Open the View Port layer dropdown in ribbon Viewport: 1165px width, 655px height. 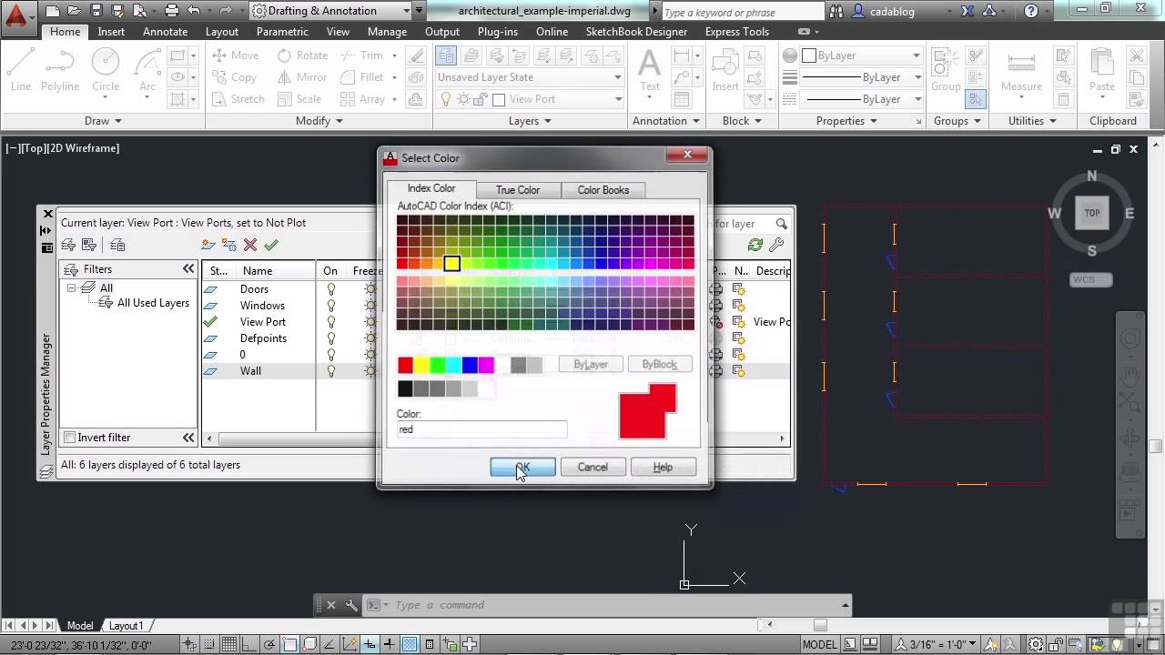(x=530, y=99)
